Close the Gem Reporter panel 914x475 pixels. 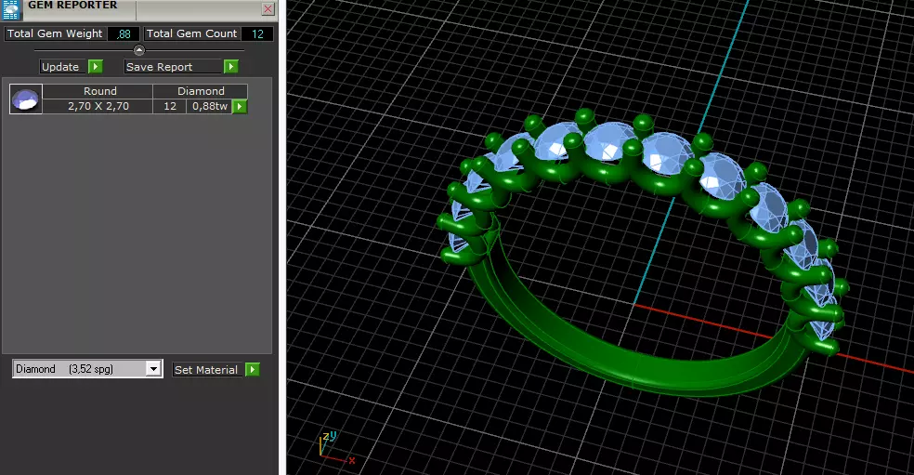(x=268, y=8)
